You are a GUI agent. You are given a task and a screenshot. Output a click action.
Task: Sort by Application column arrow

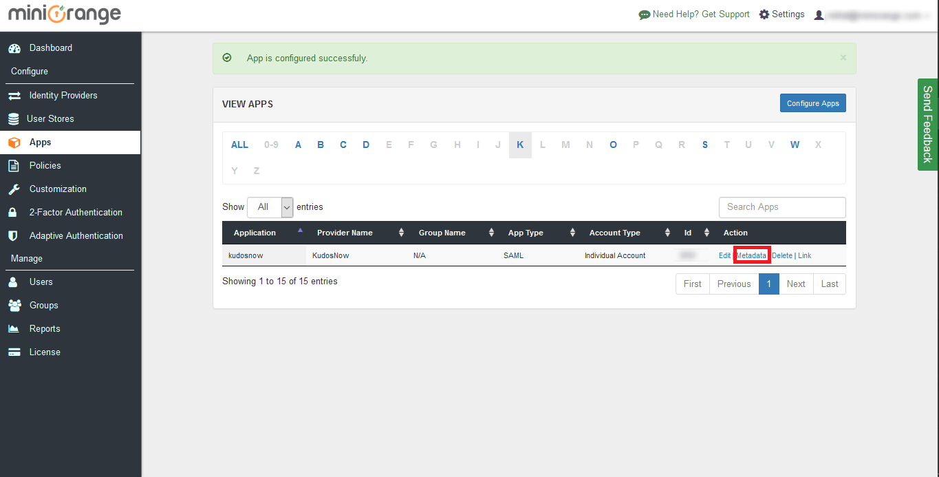click(x=300, y=231)
